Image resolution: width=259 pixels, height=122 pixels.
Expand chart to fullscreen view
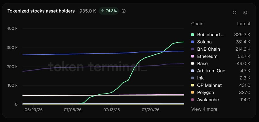pyautogui.click(x=235, y=13)
